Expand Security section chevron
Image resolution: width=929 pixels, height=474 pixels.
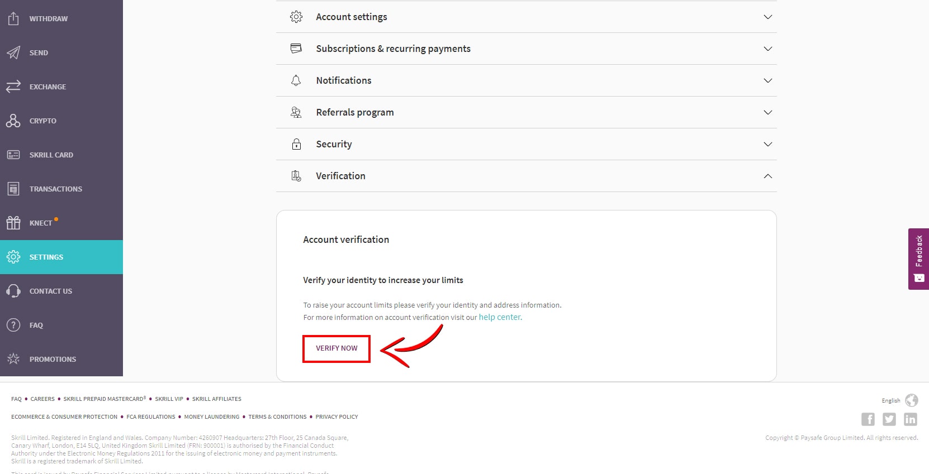tap(768, 144)
